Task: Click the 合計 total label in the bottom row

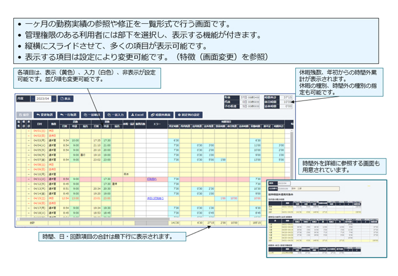Action: point(32,223)
